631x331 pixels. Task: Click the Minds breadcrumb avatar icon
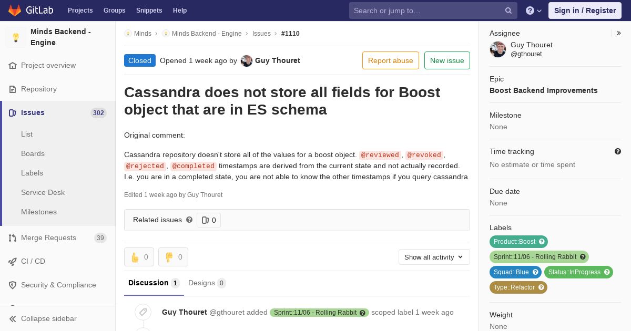128,34
